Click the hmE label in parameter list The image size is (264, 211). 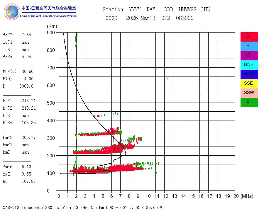pyautogui.click(x=6, y=152)
